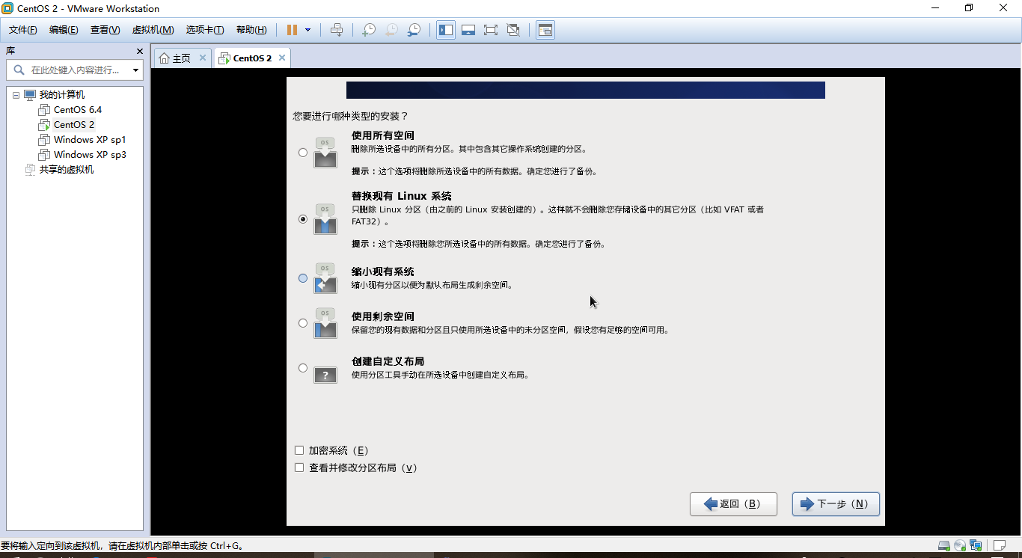The width and height of the screenshot is (1022, 558).
Task: Click the send Ctrl+Alt+Del icon
Action: (x=337, y=30)
